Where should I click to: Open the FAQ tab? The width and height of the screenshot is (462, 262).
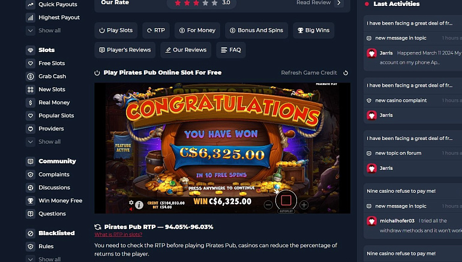[x=231, y=50]
